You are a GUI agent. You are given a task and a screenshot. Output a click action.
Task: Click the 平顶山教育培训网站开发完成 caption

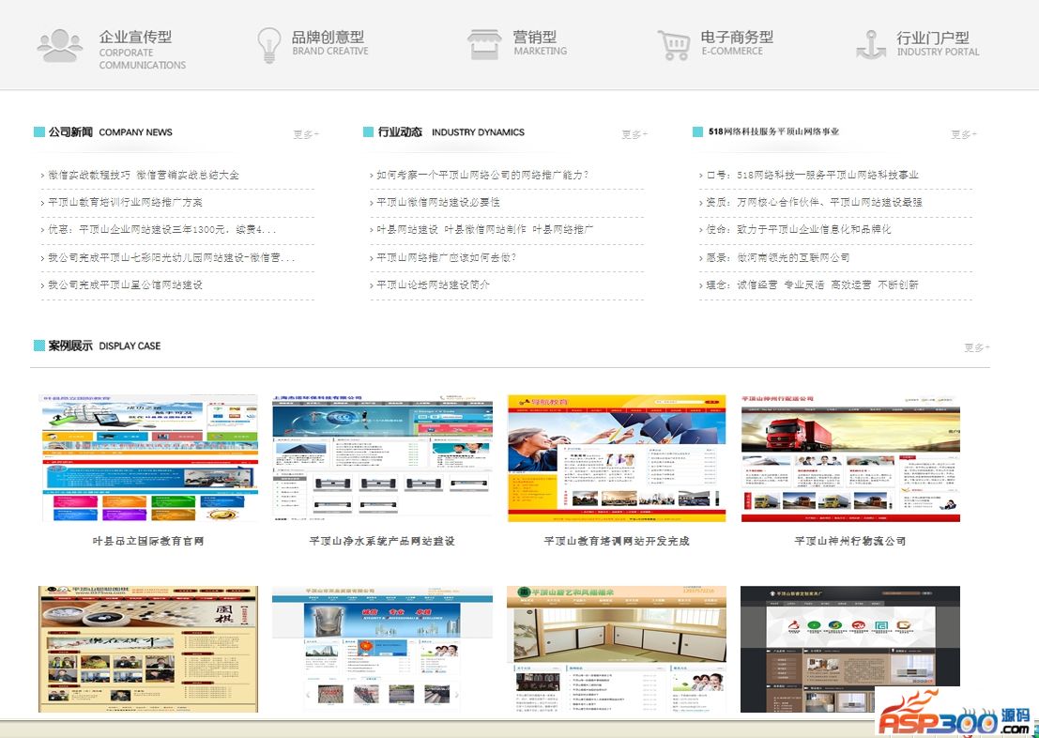tap(617, 541)
